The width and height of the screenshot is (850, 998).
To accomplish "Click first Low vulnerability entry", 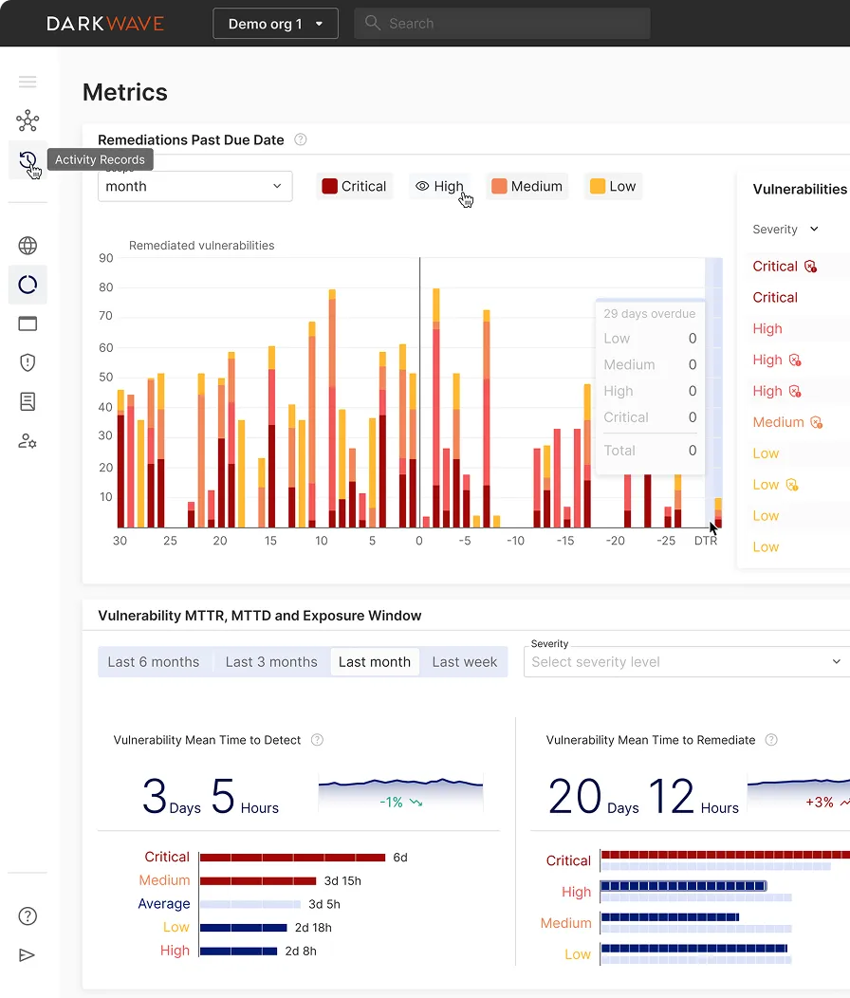I will click(766, 453).
